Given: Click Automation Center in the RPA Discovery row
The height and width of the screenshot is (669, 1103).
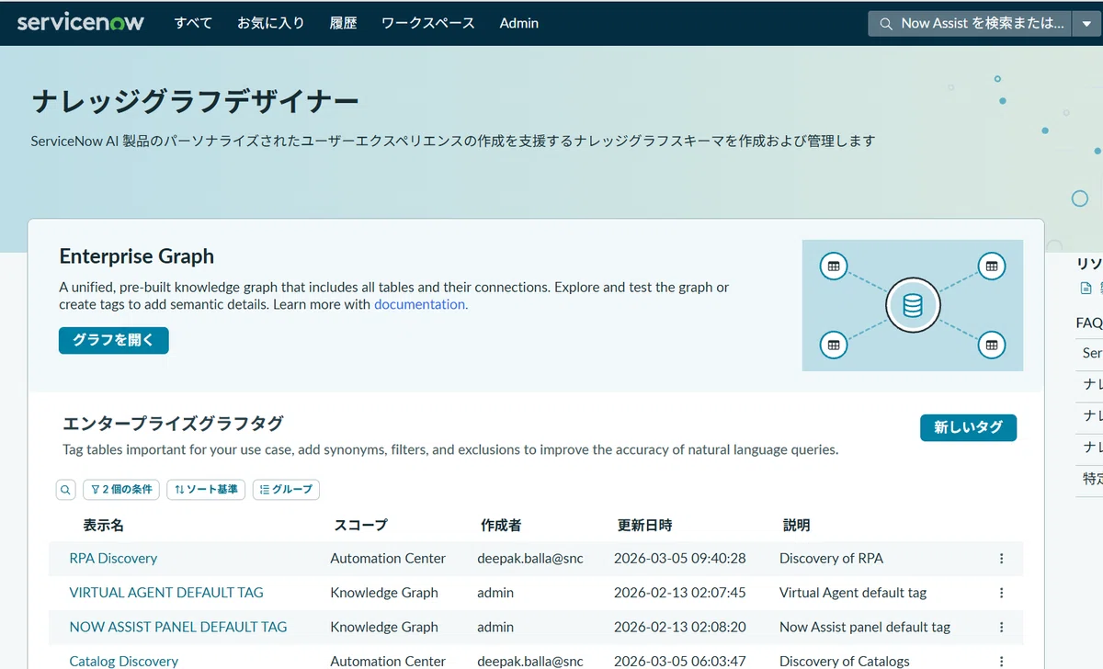Looking at the screenshot, I should (388, 558).
